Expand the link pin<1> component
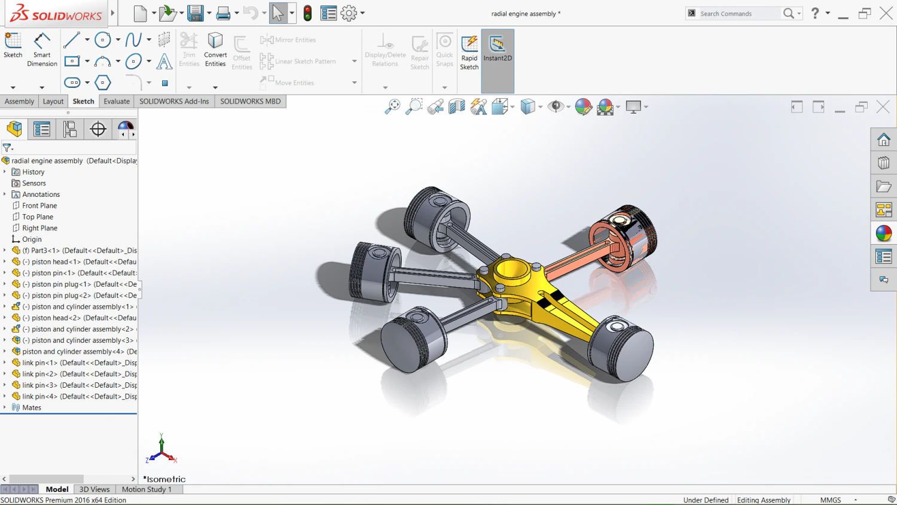Viewport: 897px width, 505px height. [x=5, y=363]
